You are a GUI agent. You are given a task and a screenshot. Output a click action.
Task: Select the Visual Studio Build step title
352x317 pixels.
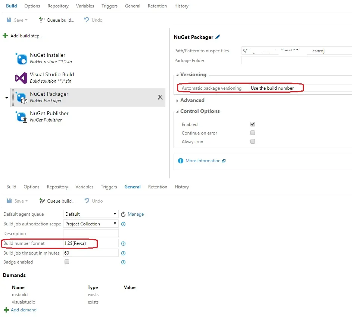pyautogui.click(x=52, y=74)
